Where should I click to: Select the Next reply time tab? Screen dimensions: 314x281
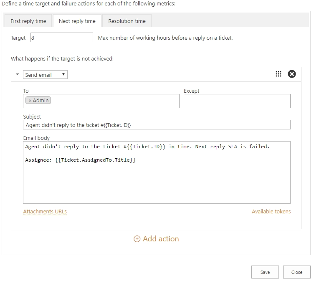[77, 21]
